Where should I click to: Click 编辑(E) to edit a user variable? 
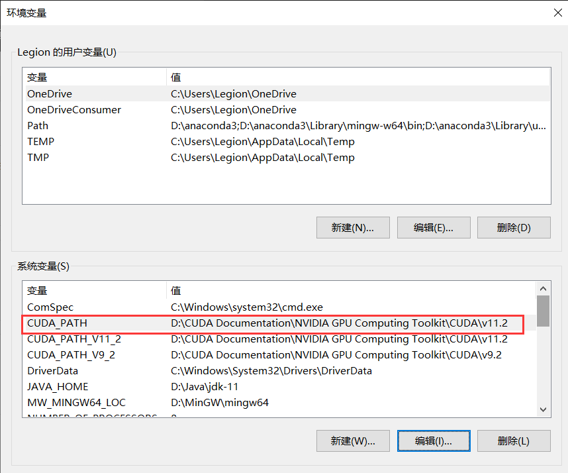(x=434, y=227)
